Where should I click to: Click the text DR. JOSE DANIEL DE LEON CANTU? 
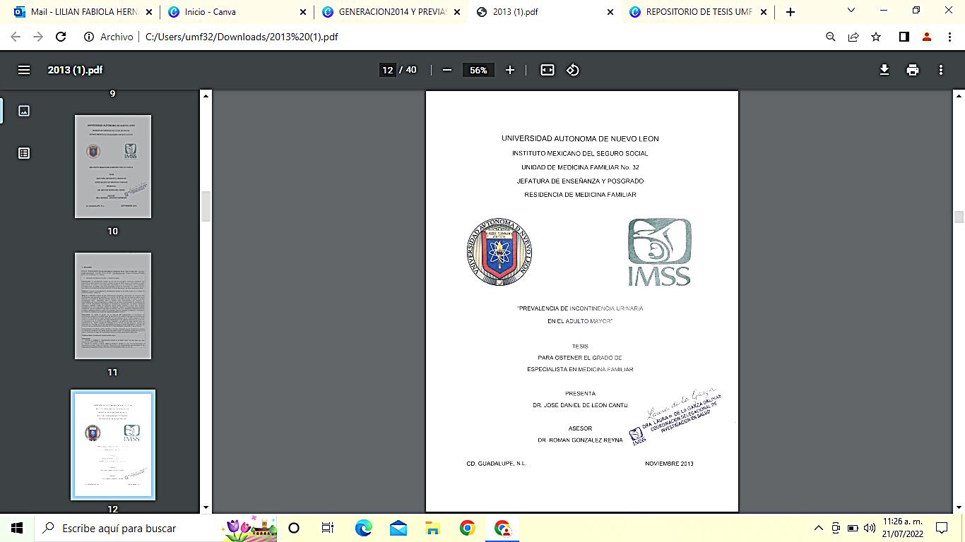point(580,406)
